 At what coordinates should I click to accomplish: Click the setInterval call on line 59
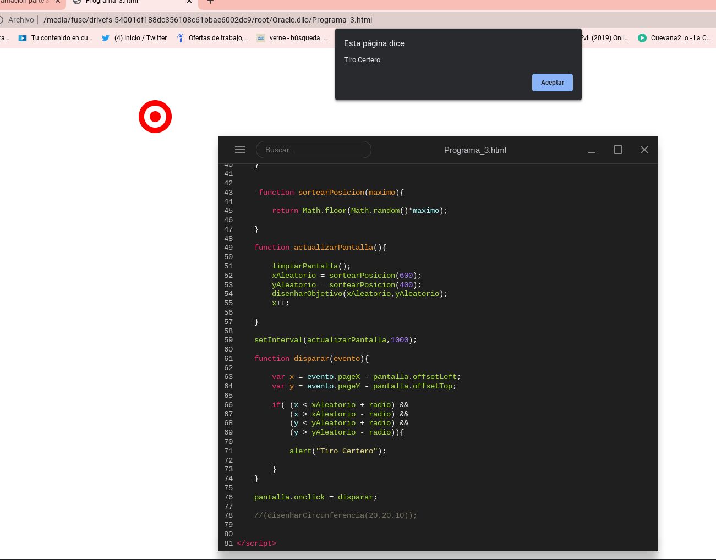point(336,340)
